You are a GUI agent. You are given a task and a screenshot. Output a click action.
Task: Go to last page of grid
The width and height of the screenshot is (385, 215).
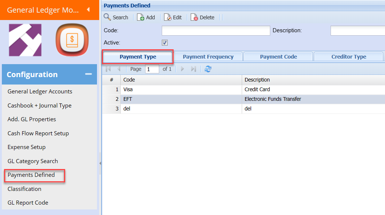(194, 69)
